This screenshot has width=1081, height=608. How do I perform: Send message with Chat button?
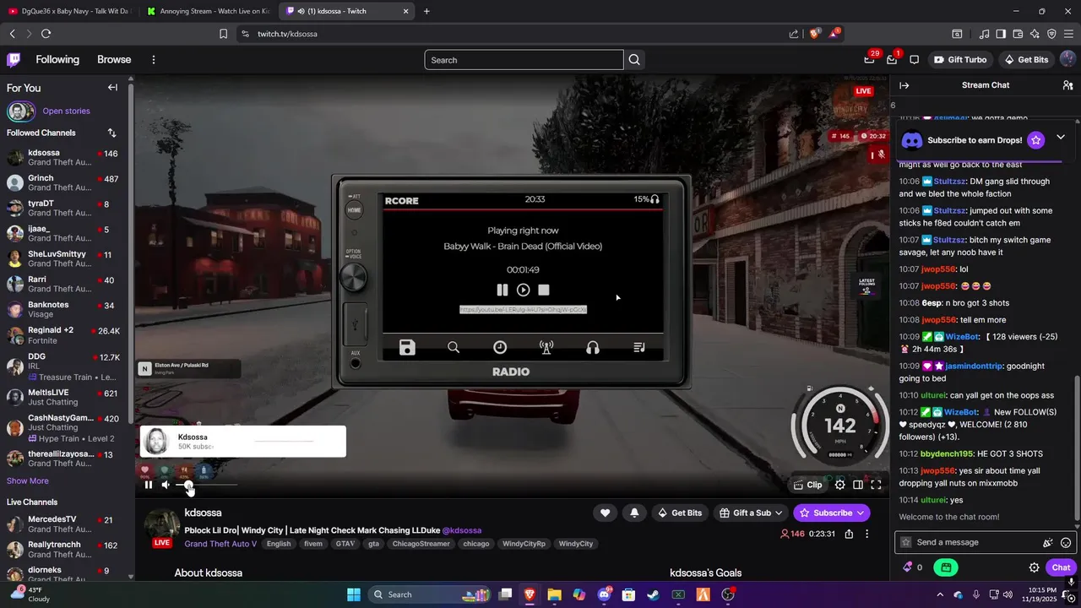[1061, 567]
